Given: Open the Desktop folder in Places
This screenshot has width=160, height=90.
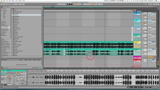Looking at the screenshot, I should [x=4, y=51].
